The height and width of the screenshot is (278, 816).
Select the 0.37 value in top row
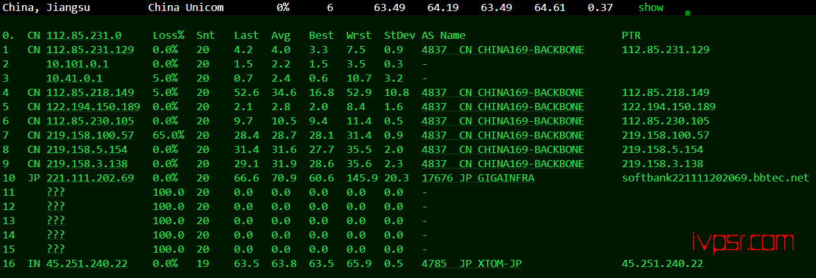click(x=600, y=8)
